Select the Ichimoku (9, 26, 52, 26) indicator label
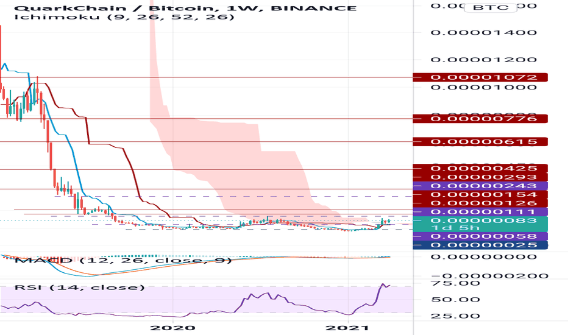The height and width of the screenshot is (335, 568). point(124,16)
